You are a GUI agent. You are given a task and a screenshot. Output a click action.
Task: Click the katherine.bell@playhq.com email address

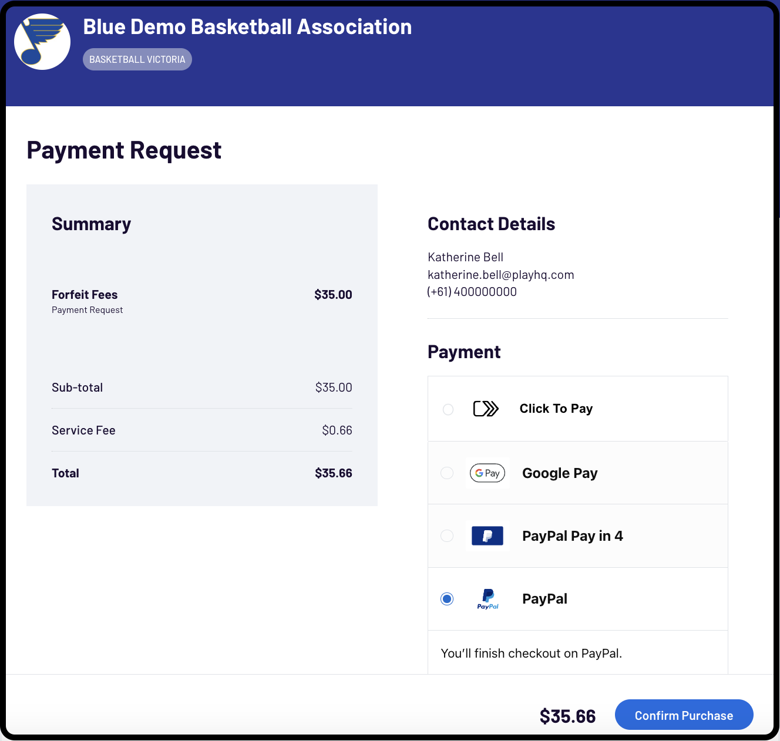pos(501,274)
